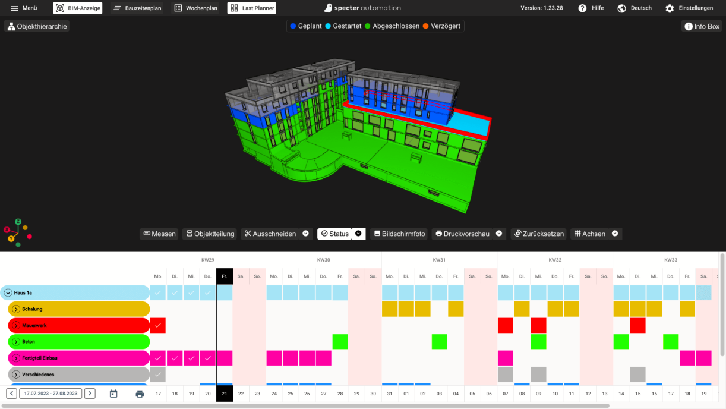Image resolution: width=726 pixels, height=409 pixels.
Task: Open the Objekthierarchie panel
Action: (x=37, y=27)
